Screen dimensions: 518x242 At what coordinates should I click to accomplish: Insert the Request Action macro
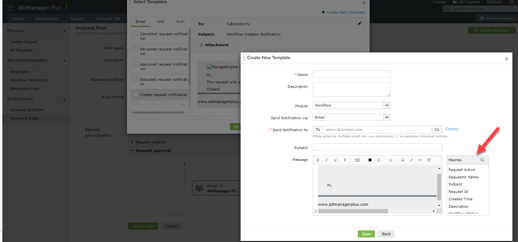tap(462, 170)
